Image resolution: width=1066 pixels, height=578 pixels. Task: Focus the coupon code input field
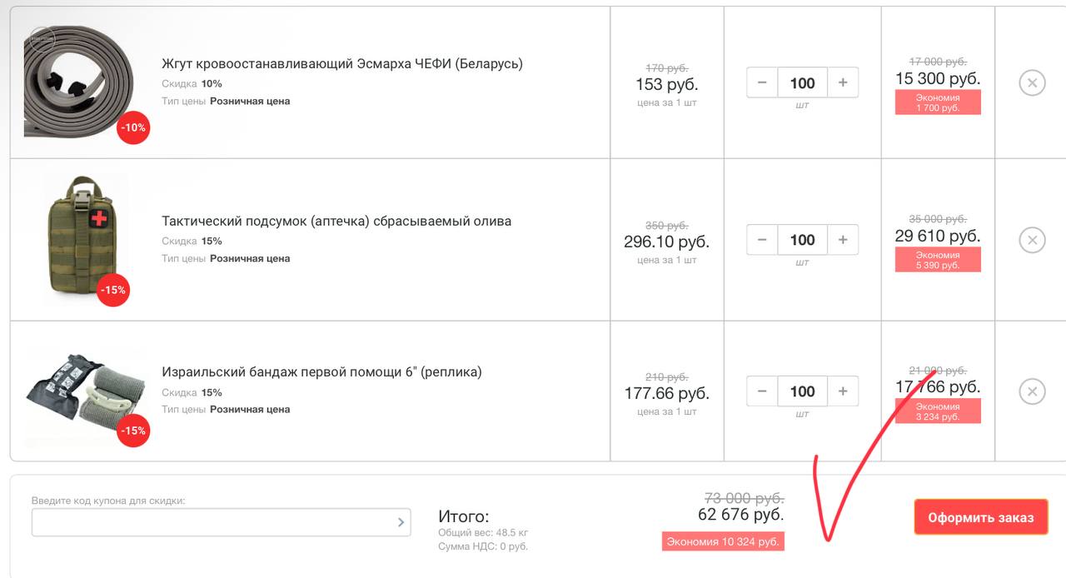[212, 522]
